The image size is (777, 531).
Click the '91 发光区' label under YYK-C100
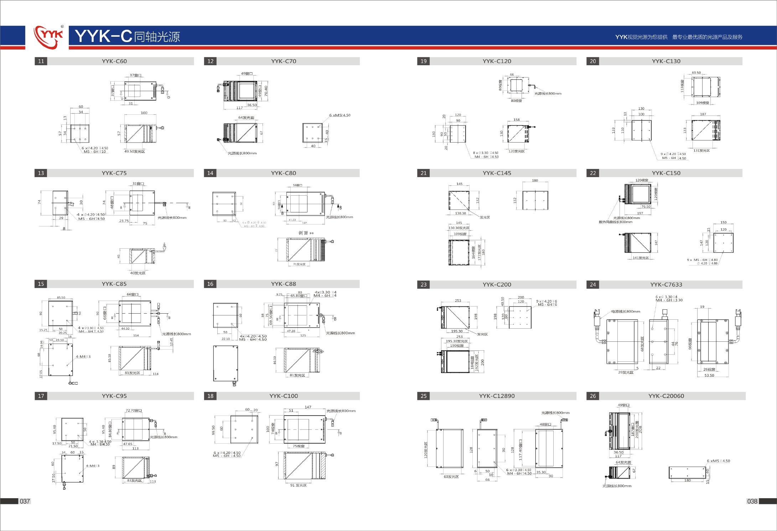coord(299,485)
